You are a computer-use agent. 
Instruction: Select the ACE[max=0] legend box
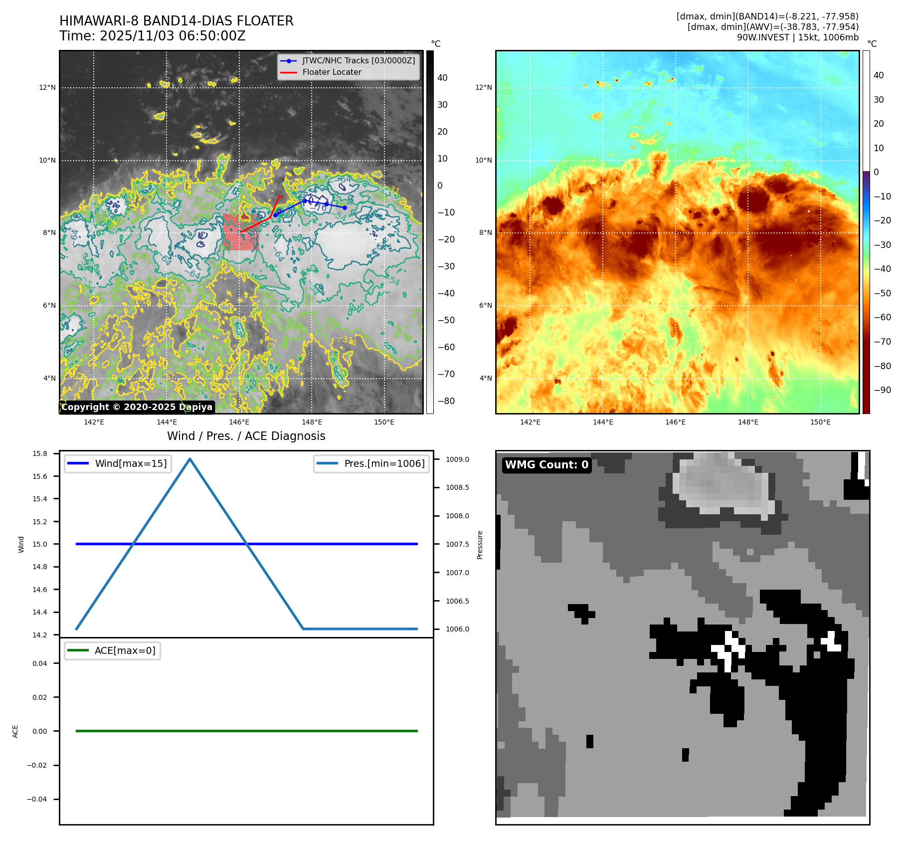(113, 650)
